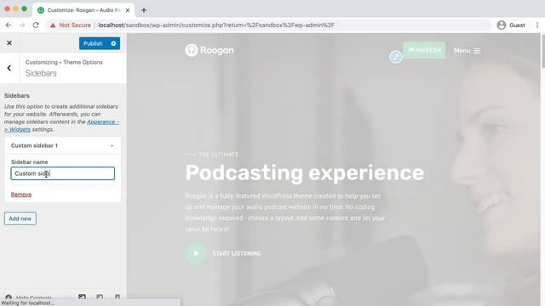Click the Sidebar name input field
The height and width of the screenshot is (306, 545).
62,173
